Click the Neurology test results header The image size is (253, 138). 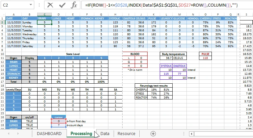[154, 86]
